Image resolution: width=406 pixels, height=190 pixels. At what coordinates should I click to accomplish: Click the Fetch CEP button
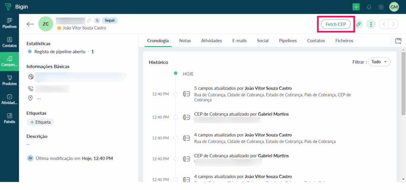pyautogui.click(x=335, y=24)
